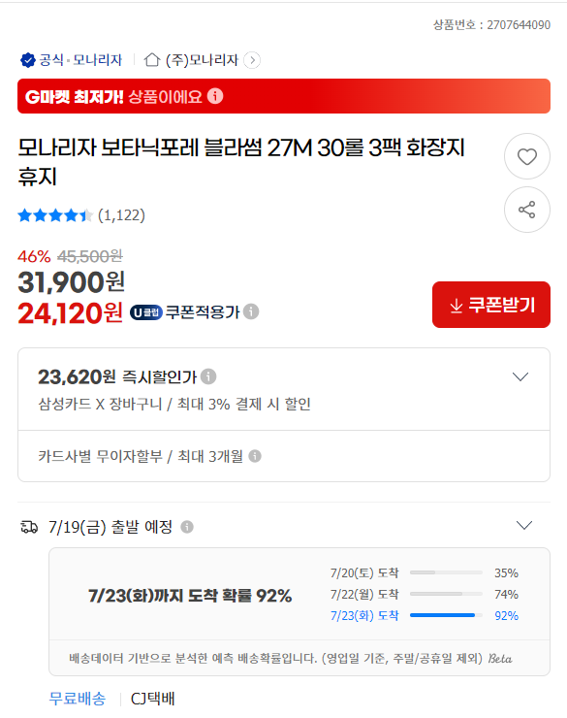Screen dimensions: 567x718
Task: Click the 쿠폰받기 download coupon button
Action: click(491, 305)
